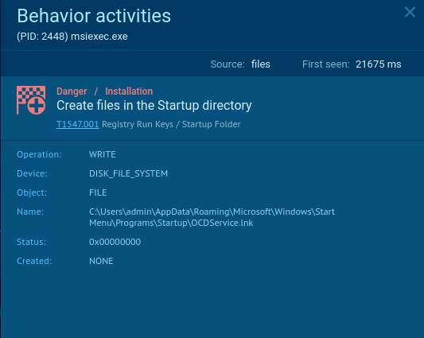Screen dimensions: 424x338
Task: Click the 'Status:' field label
Action: (31, 242)
